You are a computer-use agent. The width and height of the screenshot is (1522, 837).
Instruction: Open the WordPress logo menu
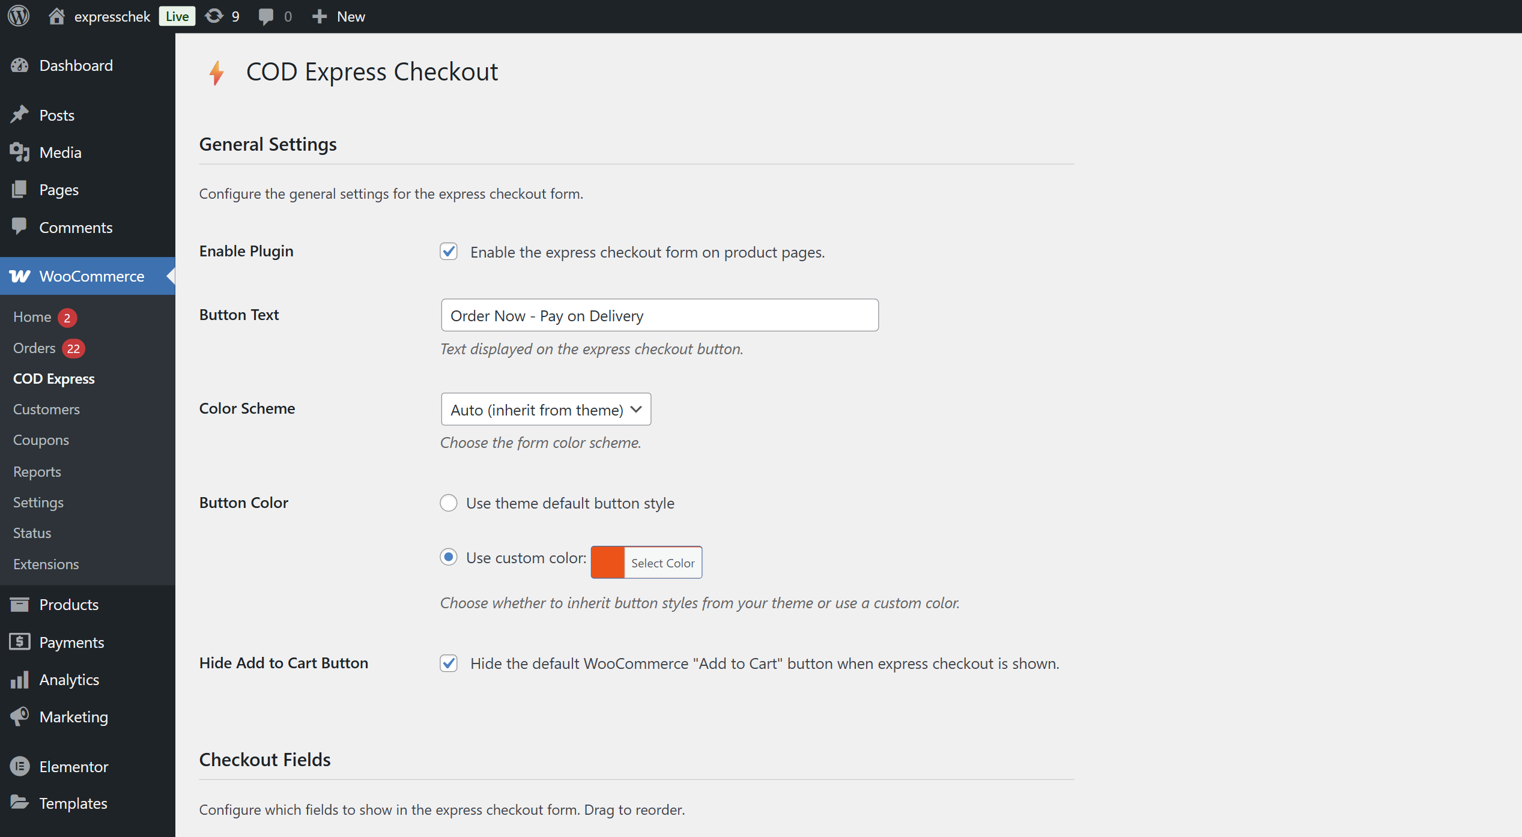[x=19, y=16]
